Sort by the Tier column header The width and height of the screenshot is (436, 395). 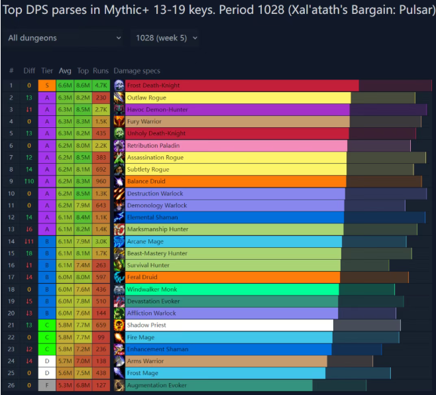(47, 71)
